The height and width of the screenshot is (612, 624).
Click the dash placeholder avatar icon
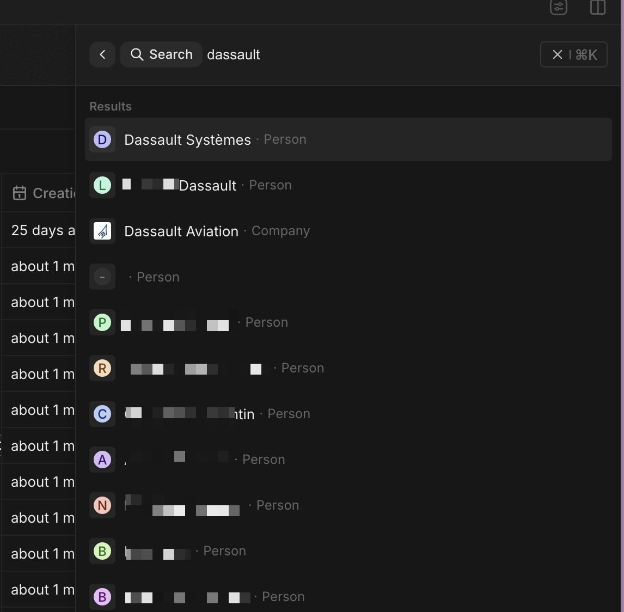coord(102,277)
